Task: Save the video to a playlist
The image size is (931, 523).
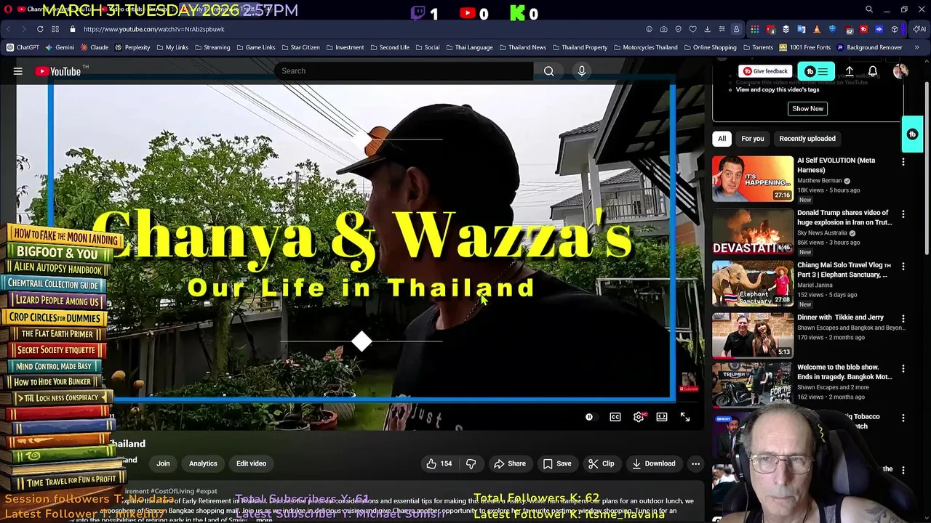Action: click(556, 463)
